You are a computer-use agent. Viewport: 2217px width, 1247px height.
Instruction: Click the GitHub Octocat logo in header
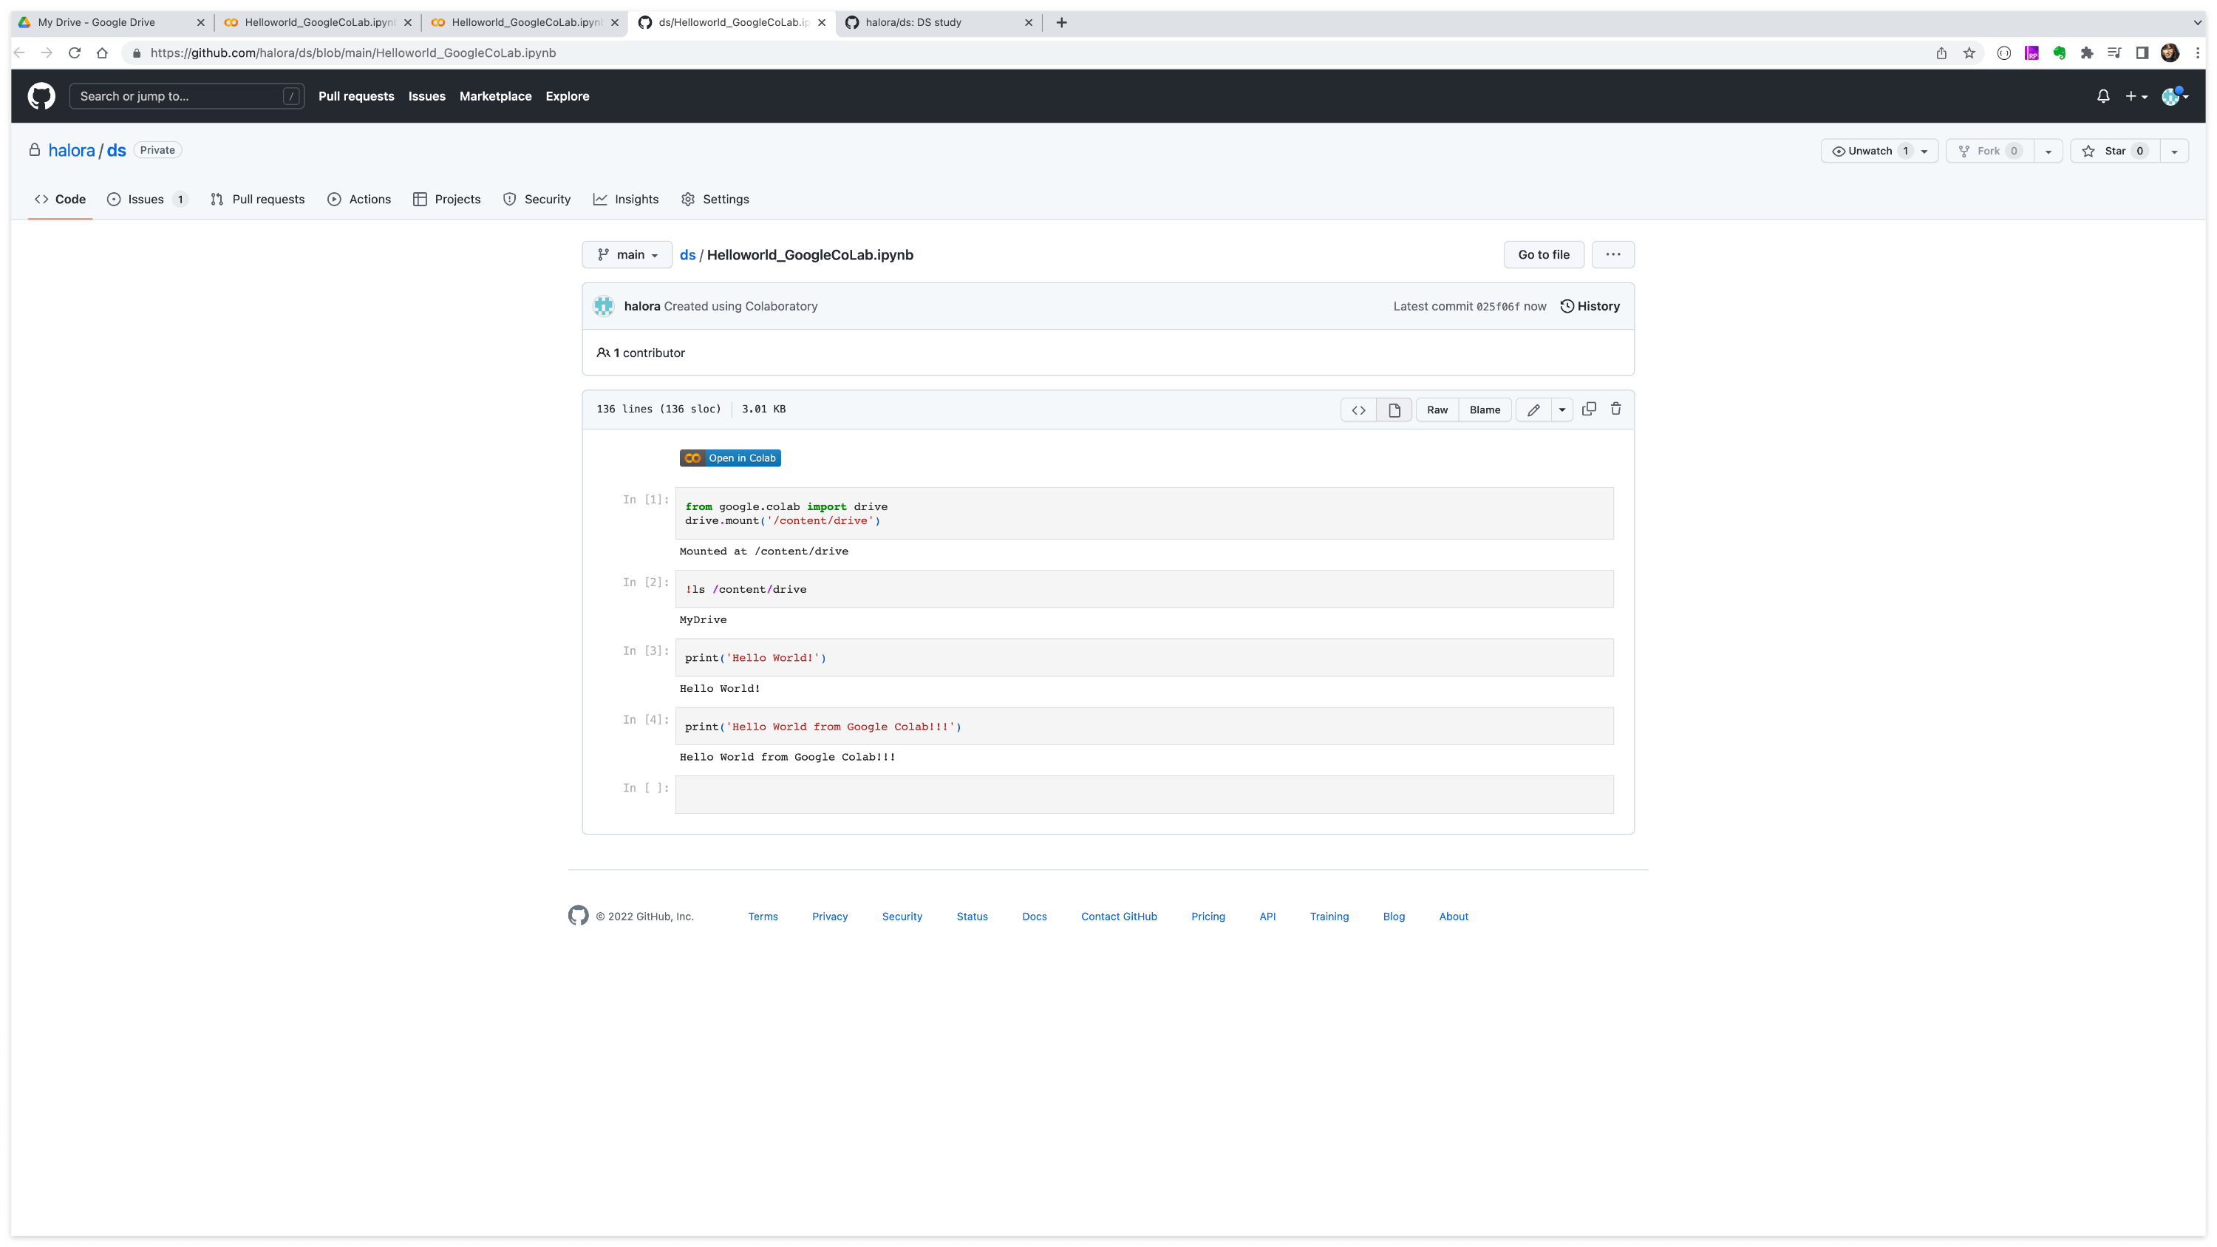[41, 95]
